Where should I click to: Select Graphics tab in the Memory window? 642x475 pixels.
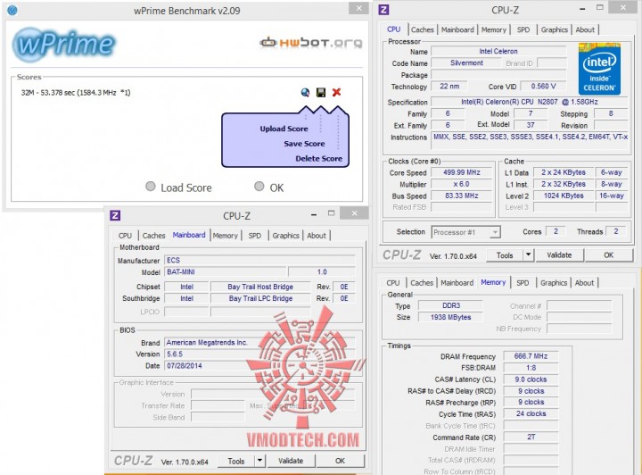(554, 283)
